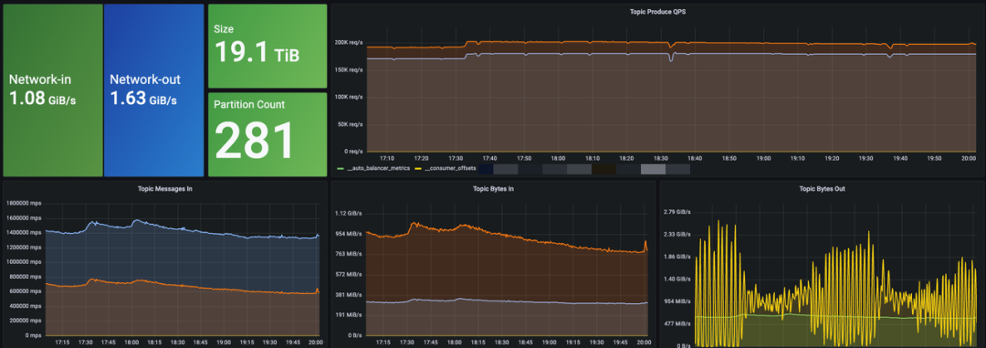986x348 pixels.
Task: Select the Network-in stat panel
Action: pyautogui.click(x=53, y=90)
